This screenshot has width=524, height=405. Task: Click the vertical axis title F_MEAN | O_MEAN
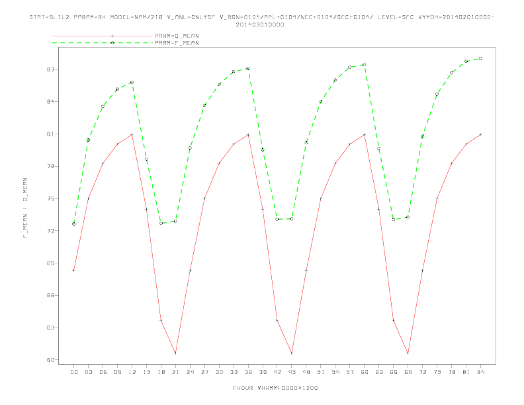(x=25, y=208)
